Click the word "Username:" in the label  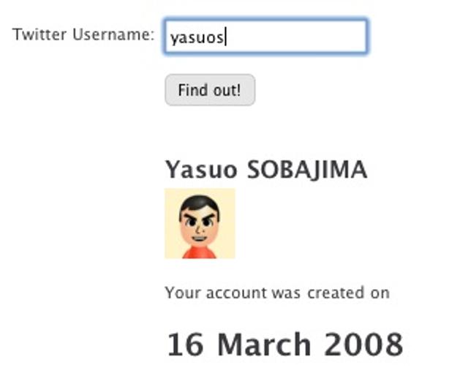[113, 34]
